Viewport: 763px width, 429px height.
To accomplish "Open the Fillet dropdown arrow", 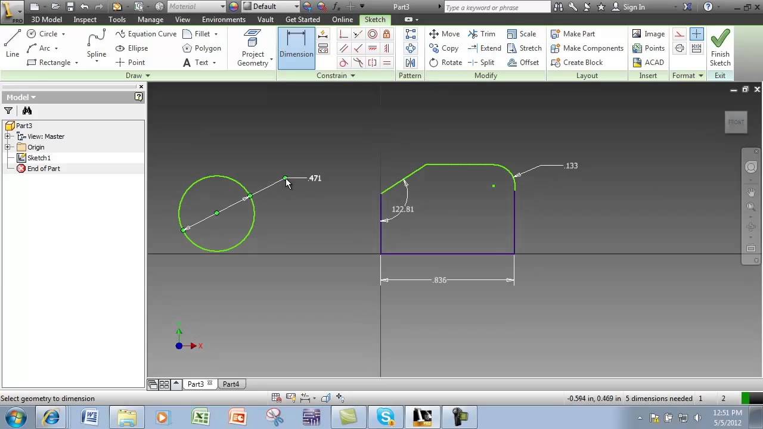I will [x=216, y=34].
